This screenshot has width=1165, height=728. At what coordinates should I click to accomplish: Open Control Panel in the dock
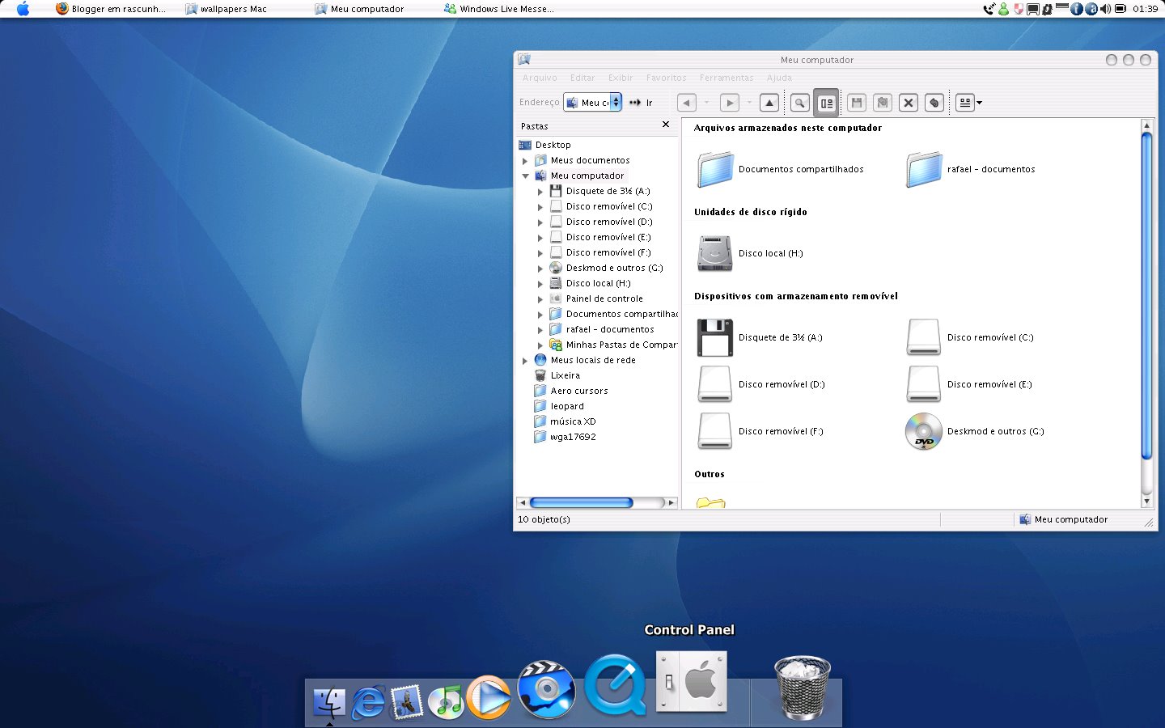coord(691,682)
